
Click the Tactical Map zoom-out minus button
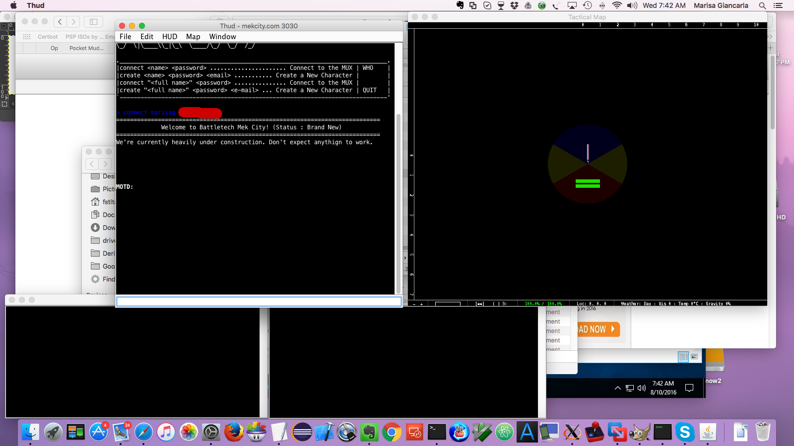[414, 304]
